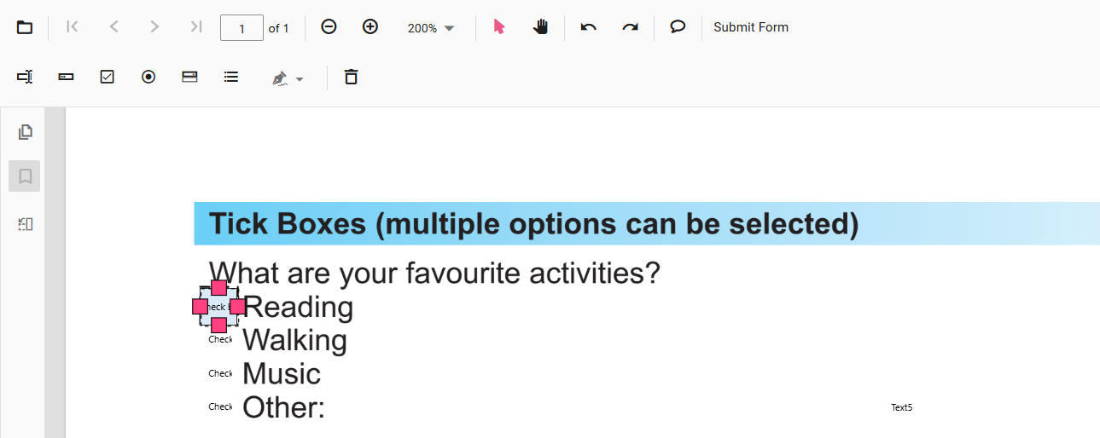
Task: Tick the Music checkbox field
Action: (220, 373)
